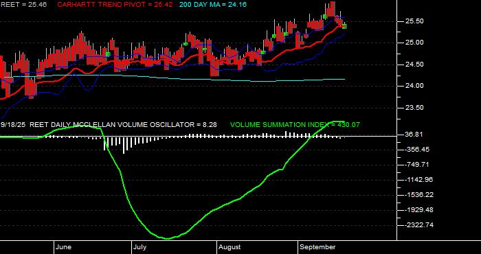Click the CARHARTT TREND PIVOT = 25.42 label
The width and height of the screenshot is (481, 254).
click(x=115, y=5)
